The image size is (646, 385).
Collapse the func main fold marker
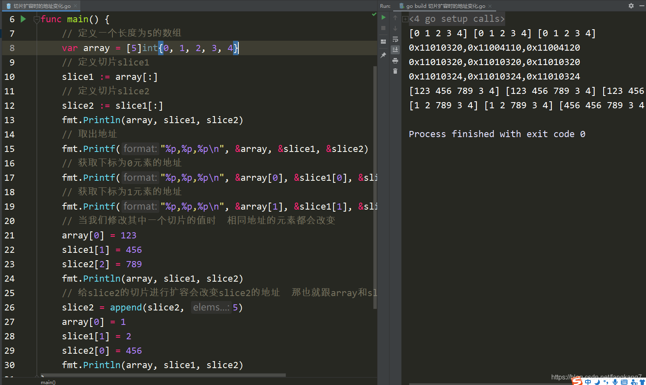pyautogui.click(x=36, y=19)
